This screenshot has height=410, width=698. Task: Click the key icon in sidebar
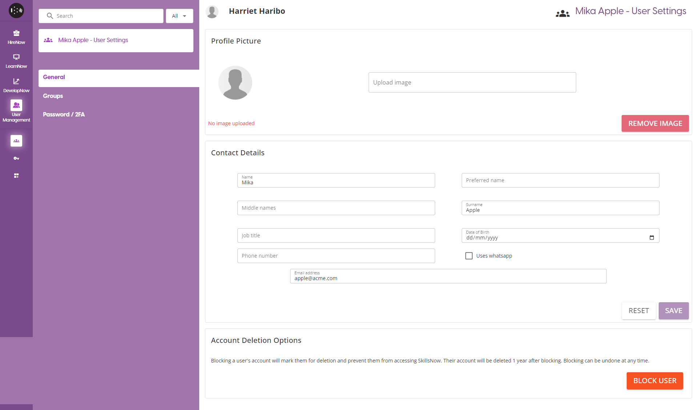(x=16, y=158)
